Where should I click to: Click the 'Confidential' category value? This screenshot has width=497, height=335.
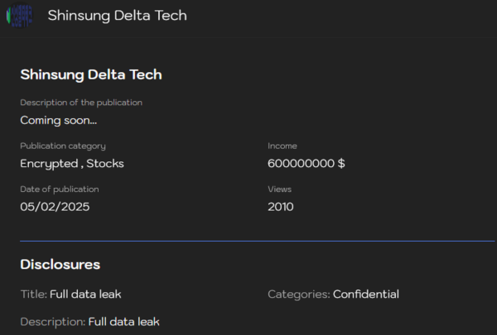[366, 294]
